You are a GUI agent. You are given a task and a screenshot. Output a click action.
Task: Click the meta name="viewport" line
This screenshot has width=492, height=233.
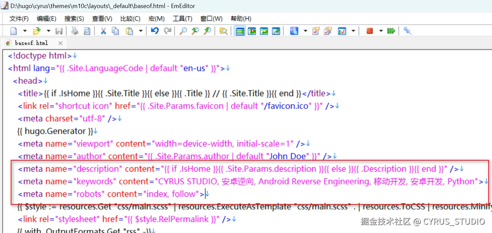(164, 143)
